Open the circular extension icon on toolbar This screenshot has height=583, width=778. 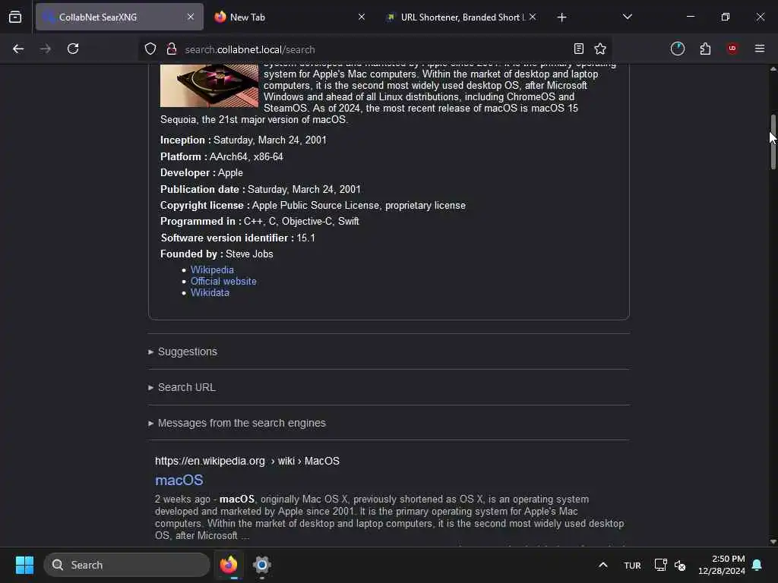[678, 49]
